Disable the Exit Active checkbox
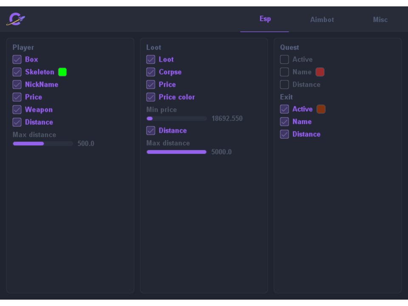This screenshot has height=306, width=408. point(284,109)
